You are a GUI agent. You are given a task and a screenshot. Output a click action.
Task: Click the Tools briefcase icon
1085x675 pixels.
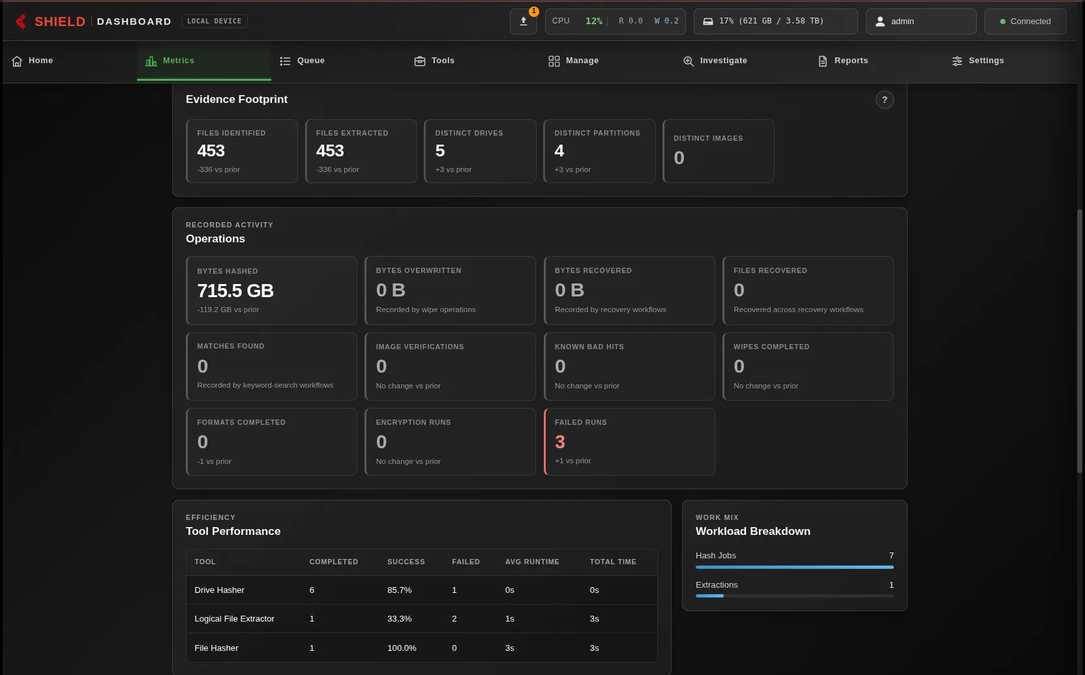420,61
